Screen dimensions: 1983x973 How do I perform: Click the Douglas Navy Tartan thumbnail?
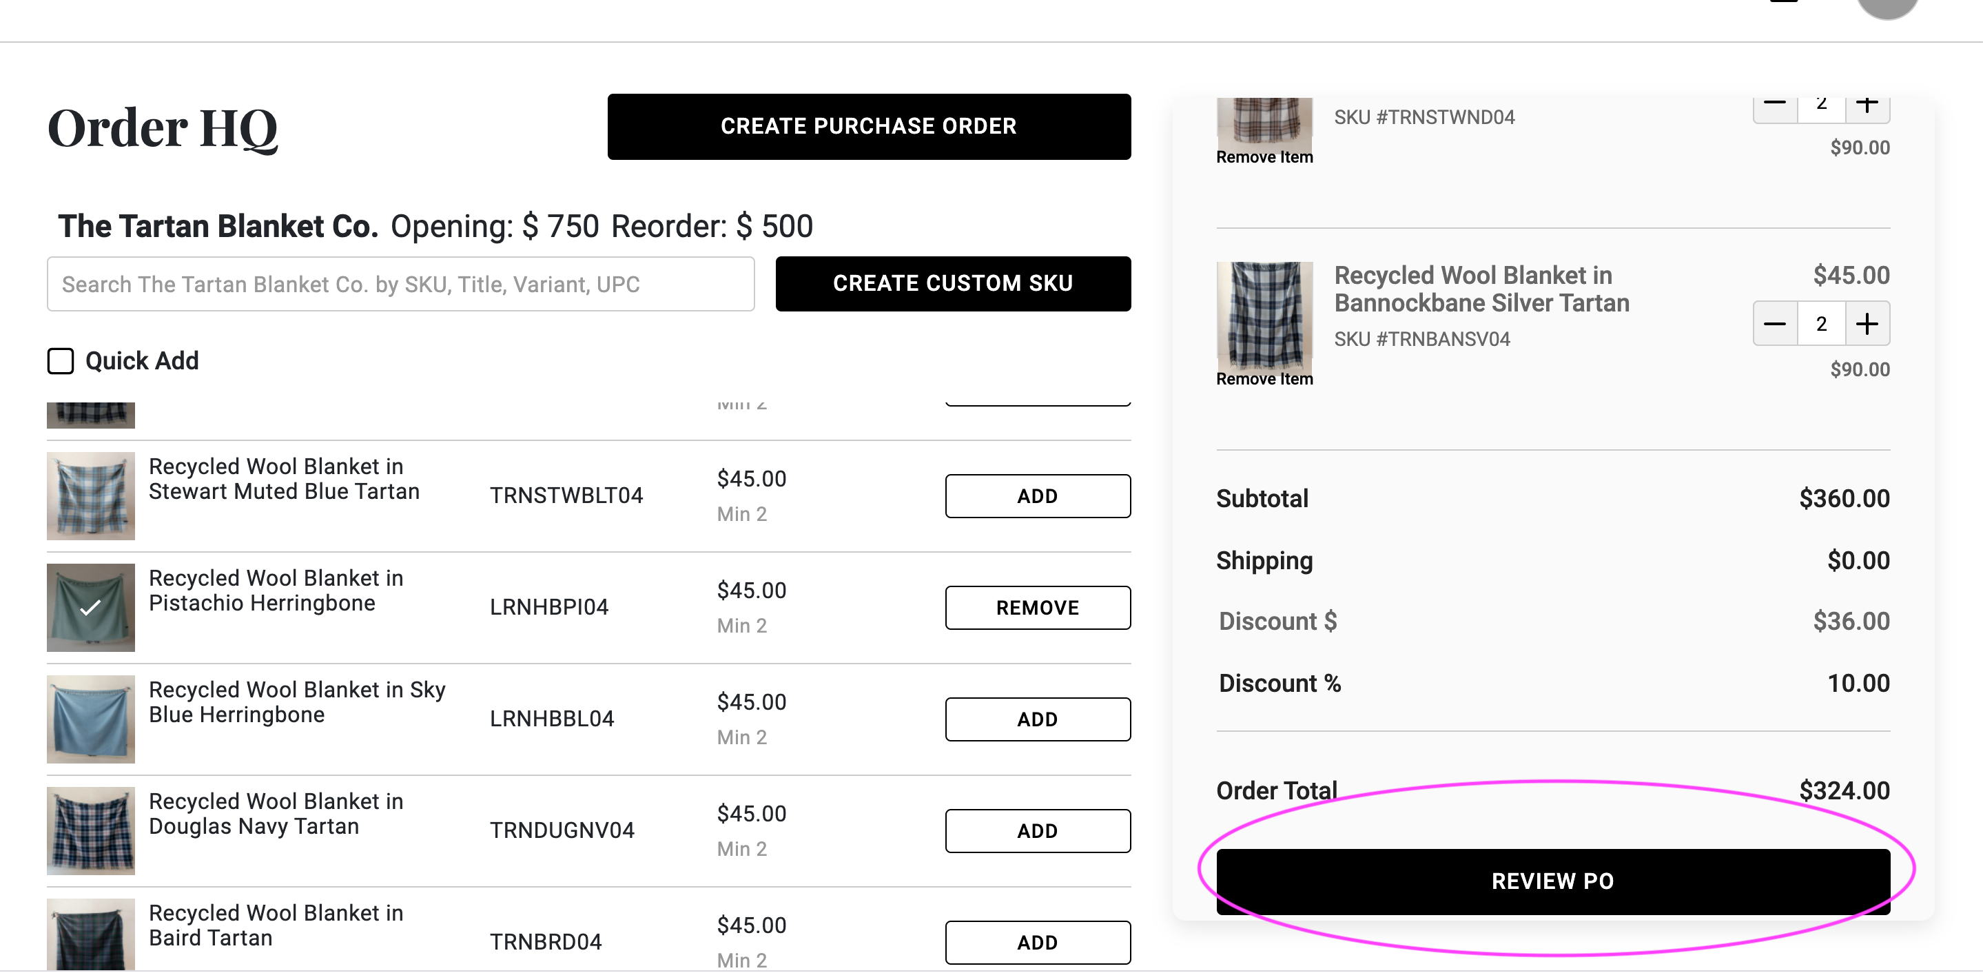coord(91,830)
